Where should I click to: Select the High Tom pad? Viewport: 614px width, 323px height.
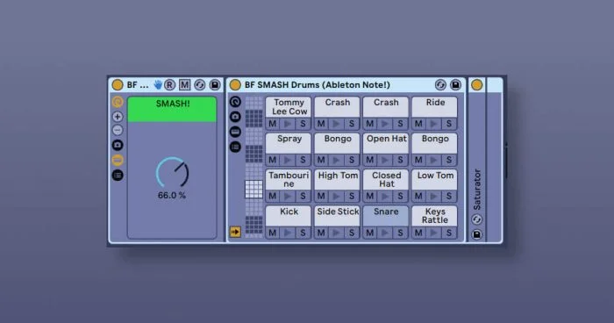(x=337, y=180)
